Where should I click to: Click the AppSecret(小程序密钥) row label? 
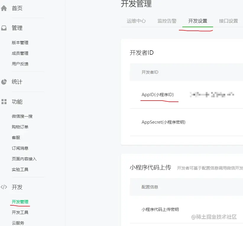[163, 122]
